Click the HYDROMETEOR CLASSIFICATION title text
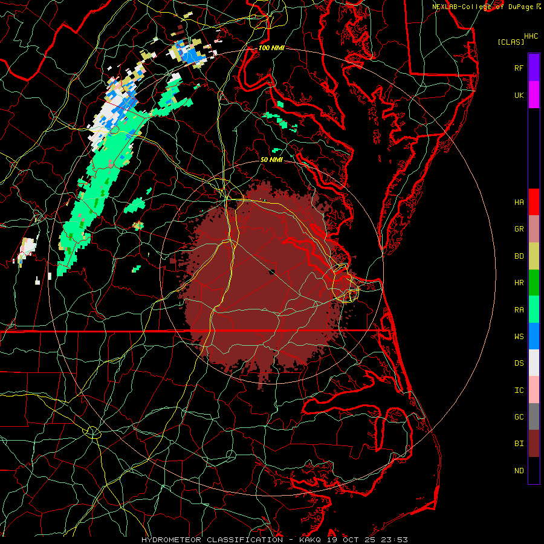 212,540
